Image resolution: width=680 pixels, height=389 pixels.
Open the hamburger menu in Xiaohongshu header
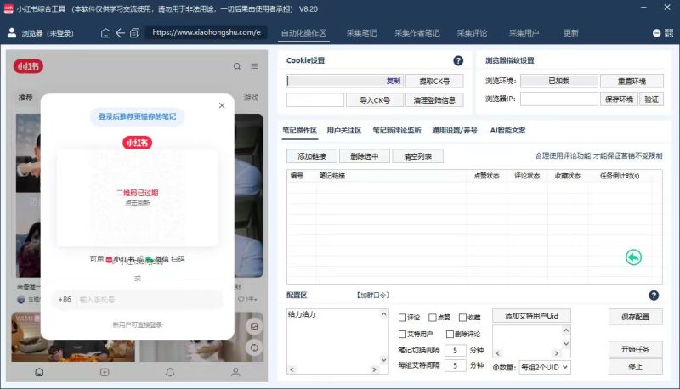point(254,66)
